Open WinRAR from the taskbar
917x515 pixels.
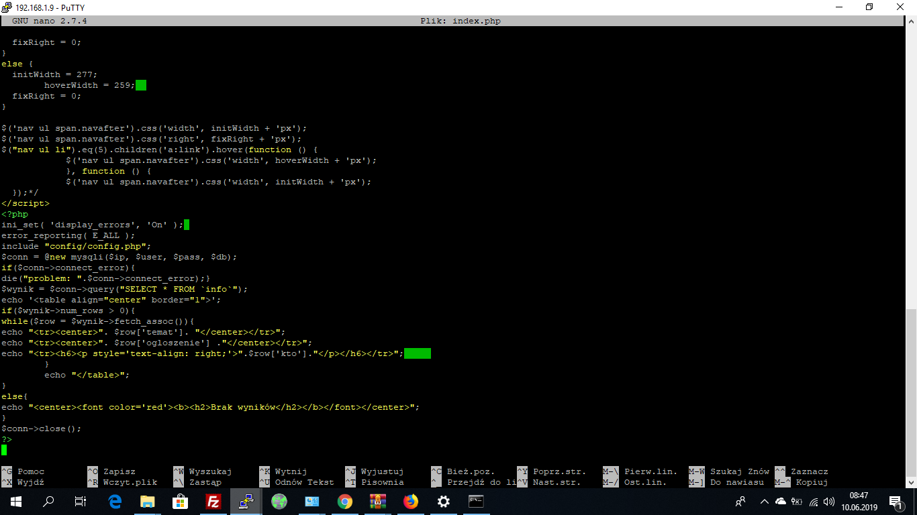click(x=378, y=502)
